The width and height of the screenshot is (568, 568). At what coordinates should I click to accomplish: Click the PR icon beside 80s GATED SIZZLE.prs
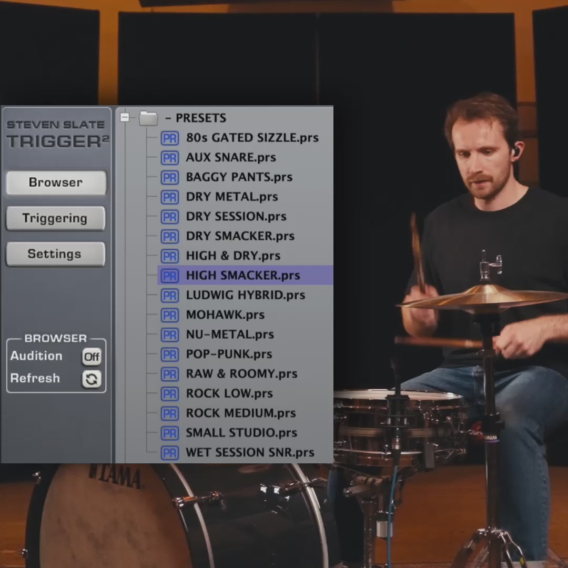[169, 138]
